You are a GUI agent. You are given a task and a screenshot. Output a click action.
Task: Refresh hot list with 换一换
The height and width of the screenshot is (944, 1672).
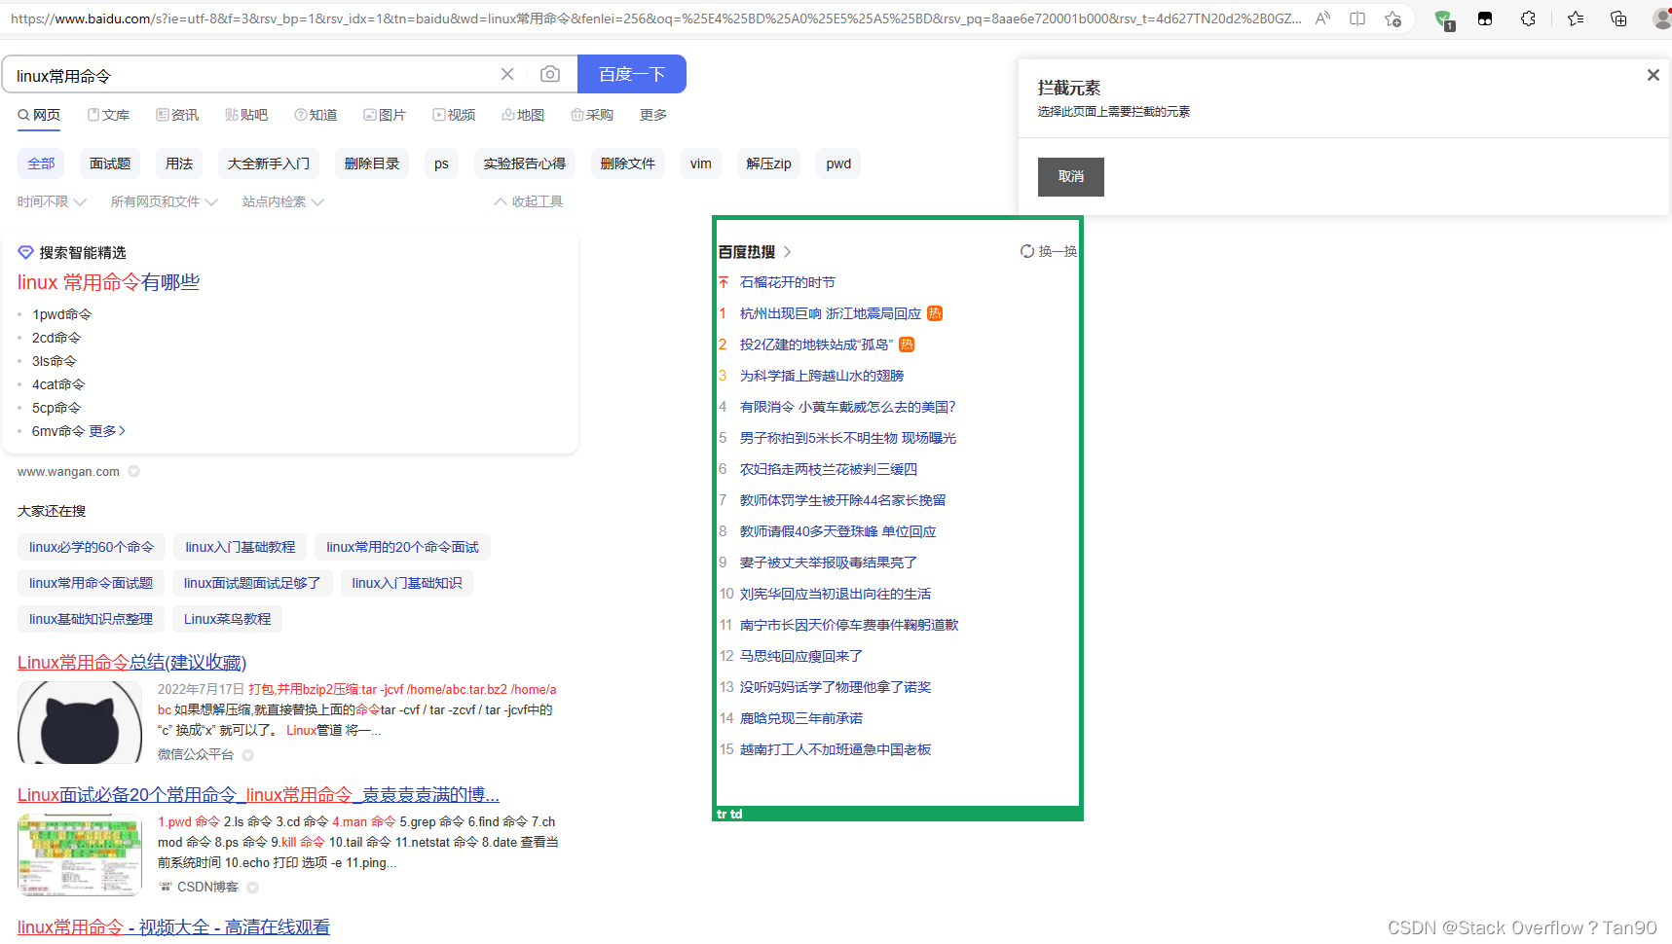[x=1048, y=251]
